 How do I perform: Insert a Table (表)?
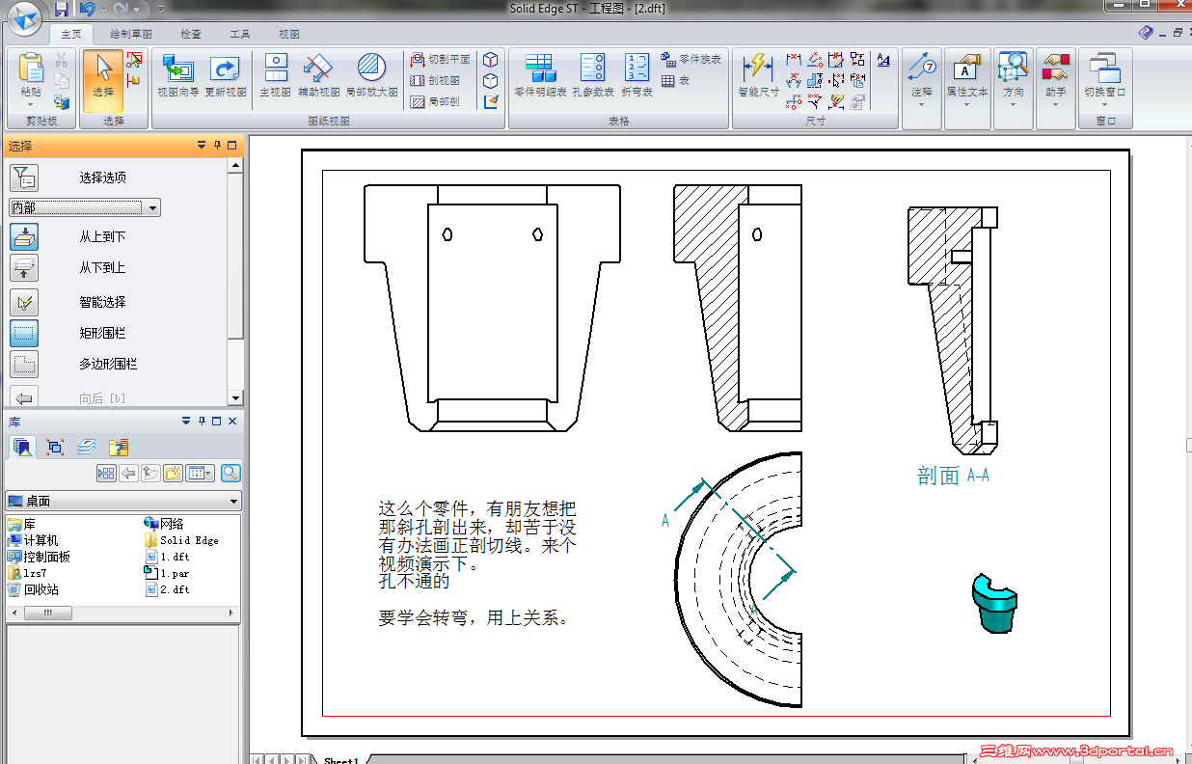tap(676, 81)
